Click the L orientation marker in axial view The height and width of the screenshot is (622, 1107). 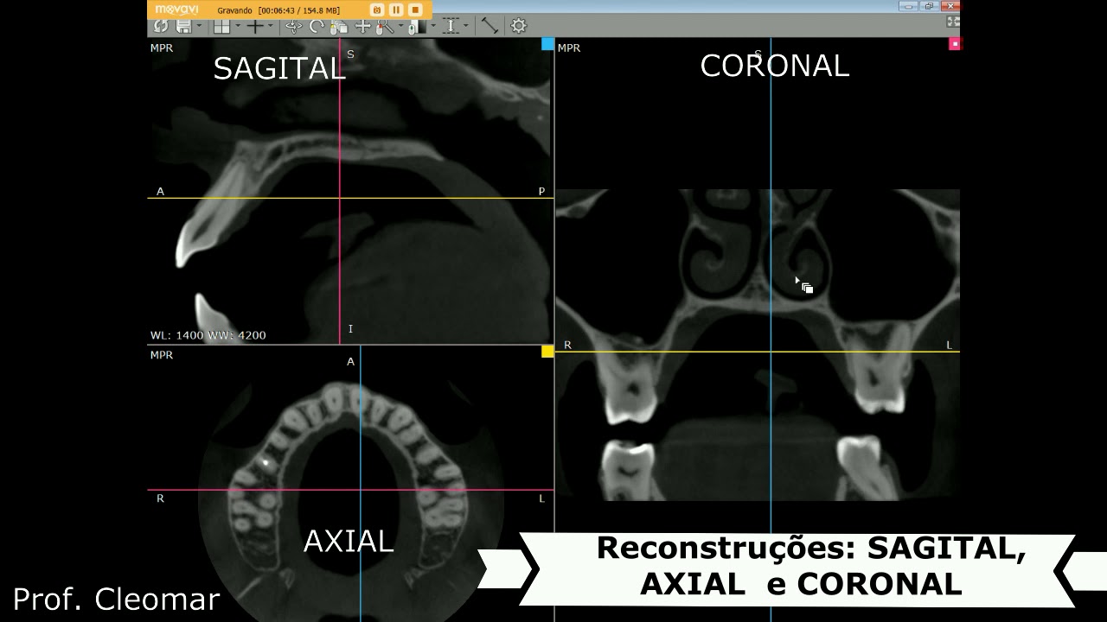pos(542,498)
